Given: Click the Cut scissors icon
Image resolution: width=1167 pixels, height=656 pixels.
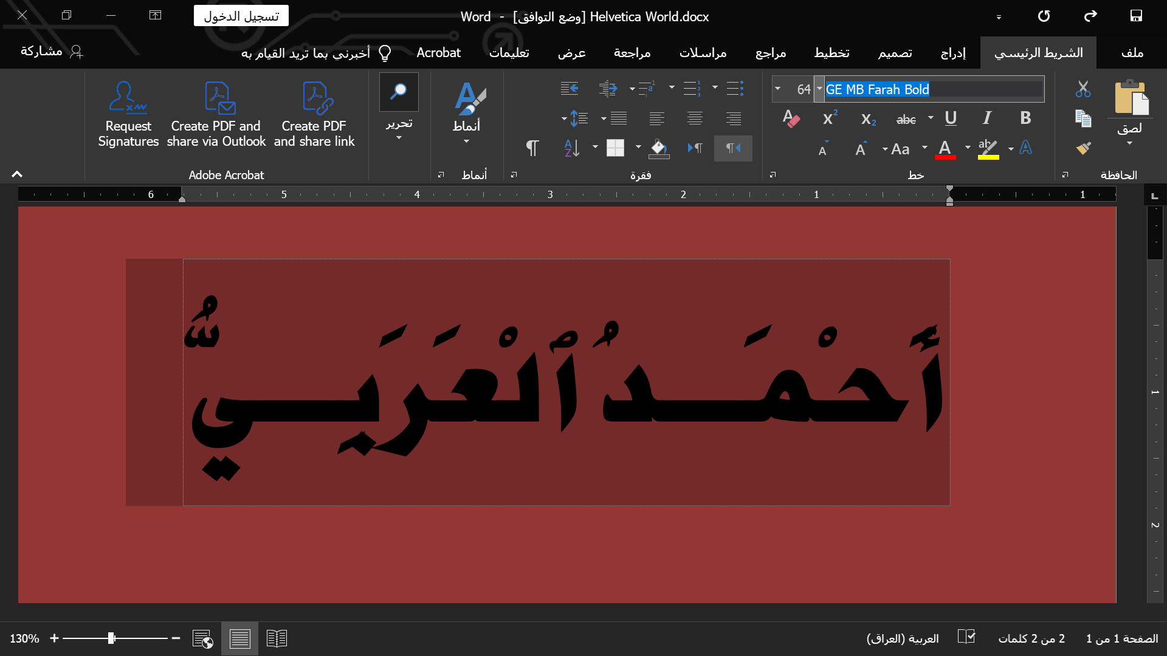Looking at the screenshot, I should [x=1083, y=89].
